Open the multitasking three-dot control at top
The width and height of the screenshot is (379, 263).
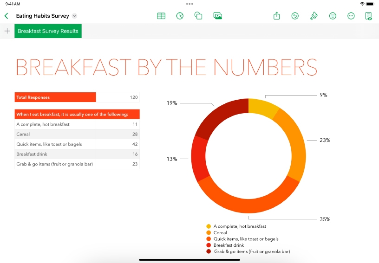(189, 4)
